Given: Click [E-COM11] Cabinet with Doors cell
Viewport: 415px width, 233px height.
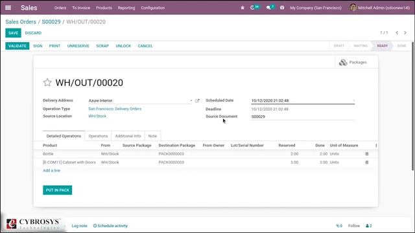Looking at the screenshot, I should (x=69, y=162).
